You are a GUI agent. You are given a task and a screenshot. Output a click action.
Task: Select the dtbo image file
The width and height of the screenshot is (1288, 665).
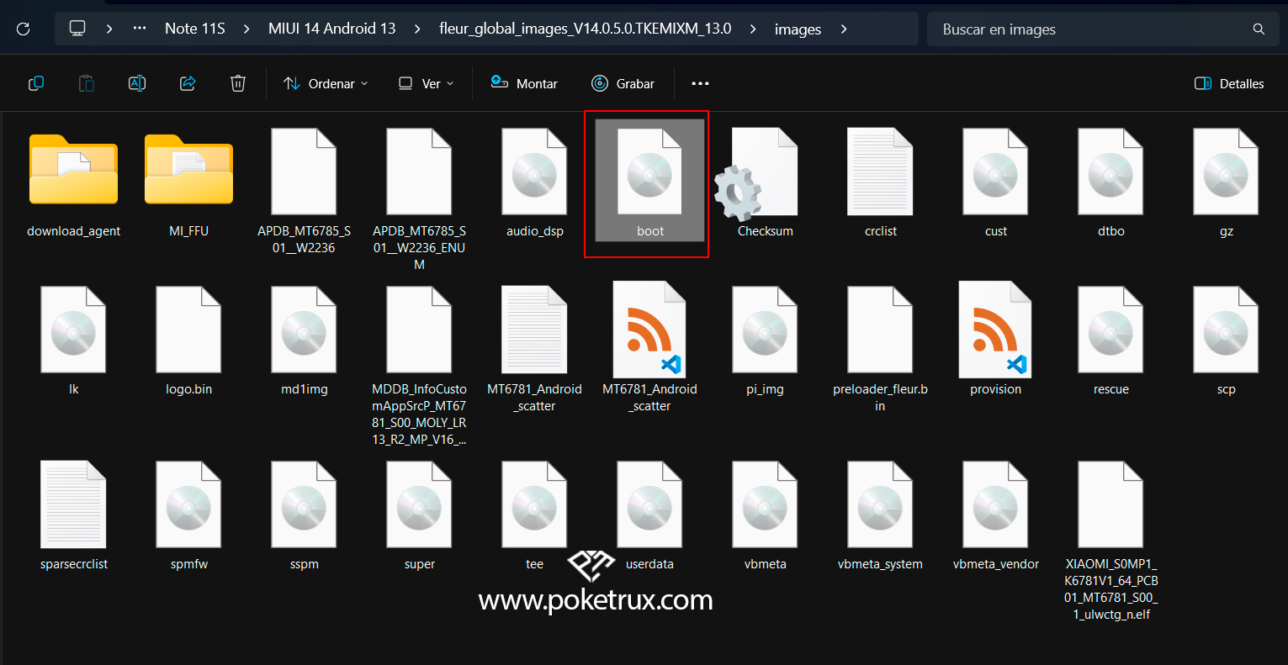(1110, 185)
